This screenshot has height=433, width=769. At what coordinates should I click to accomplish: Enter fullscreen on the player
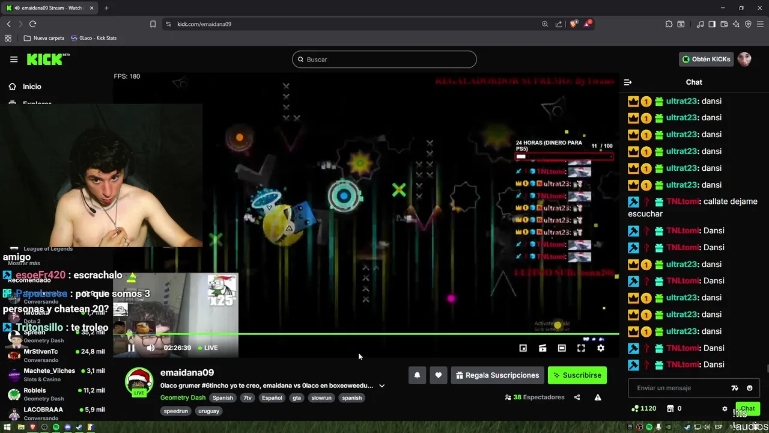[581, 348]
